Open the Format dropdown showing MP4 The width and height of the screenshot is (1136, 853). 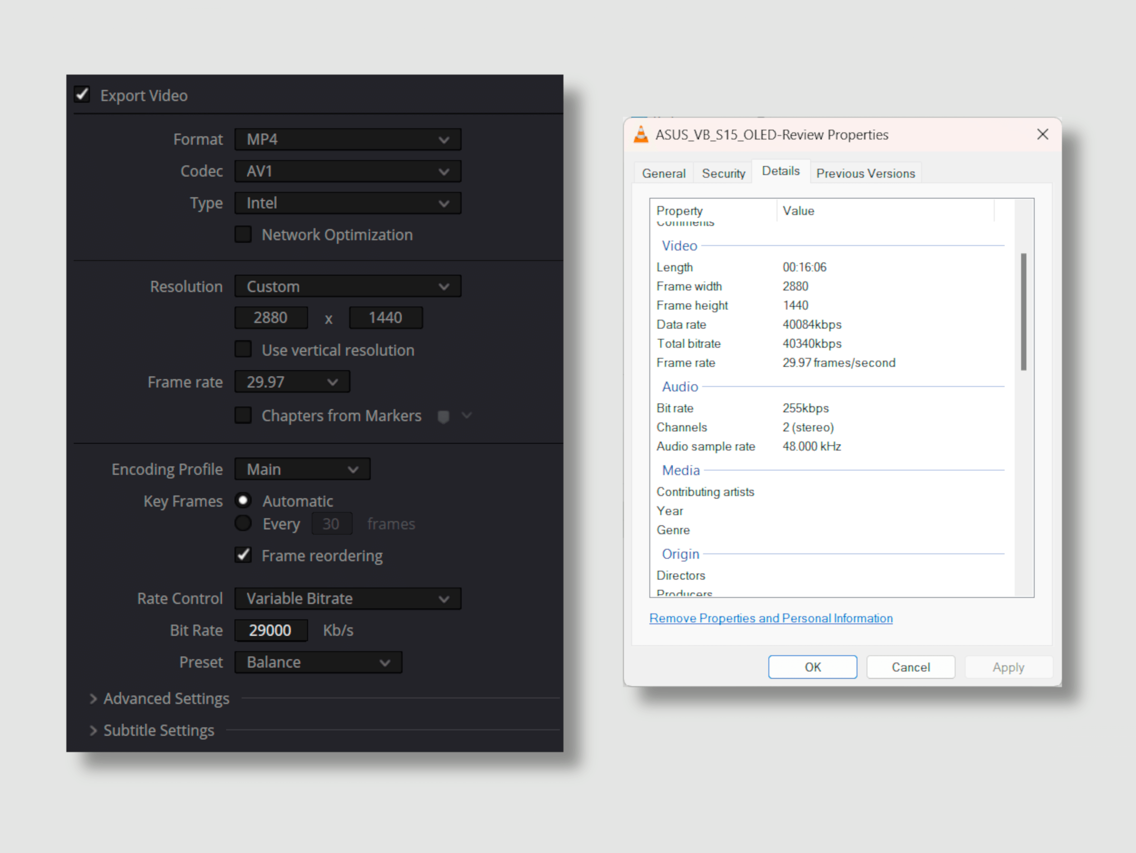(348, 139)
